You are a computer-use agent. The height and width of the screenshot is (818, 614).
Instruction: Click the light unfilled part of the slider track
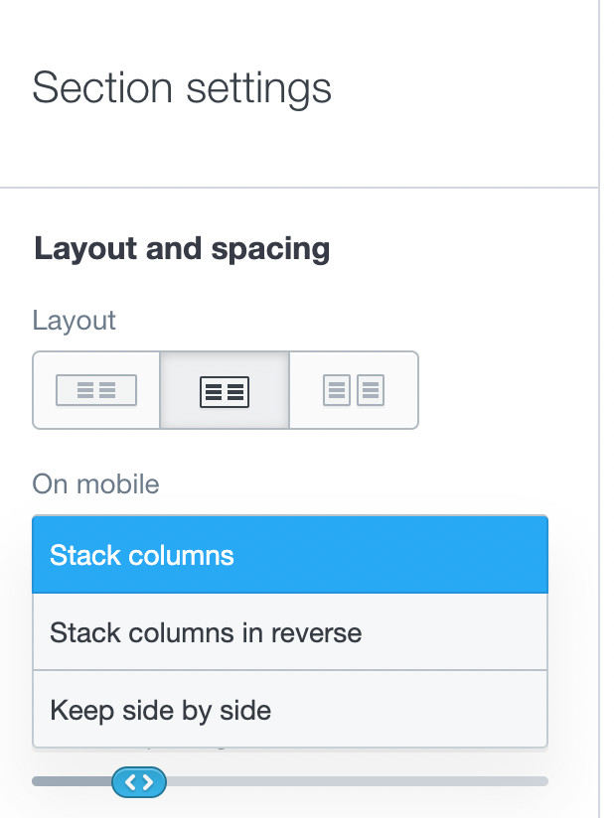click(357, 781)
